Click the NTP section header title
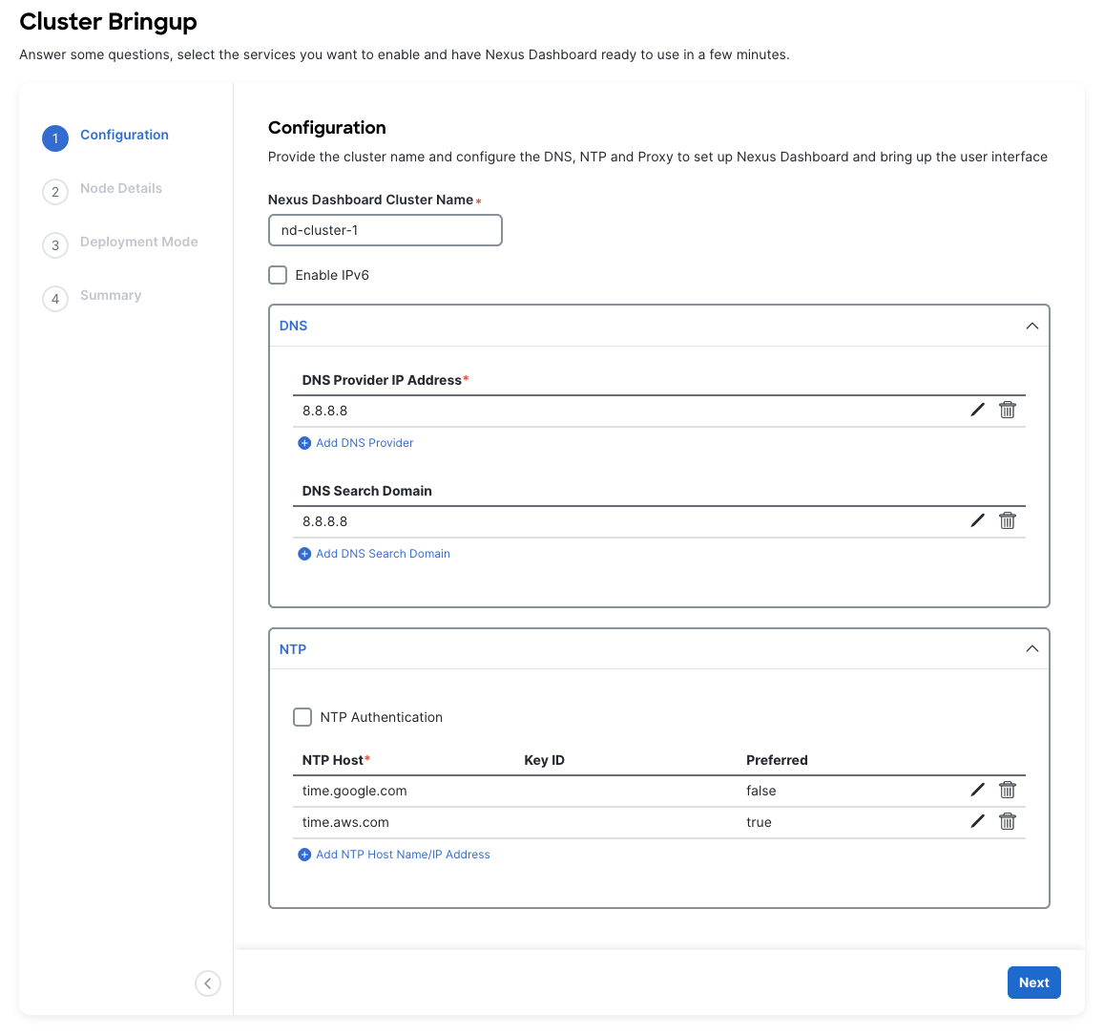 pos(293,649)
